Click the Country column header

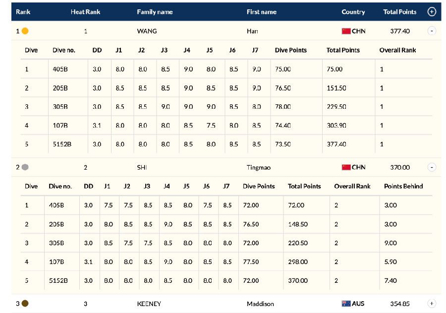[353, 12]
